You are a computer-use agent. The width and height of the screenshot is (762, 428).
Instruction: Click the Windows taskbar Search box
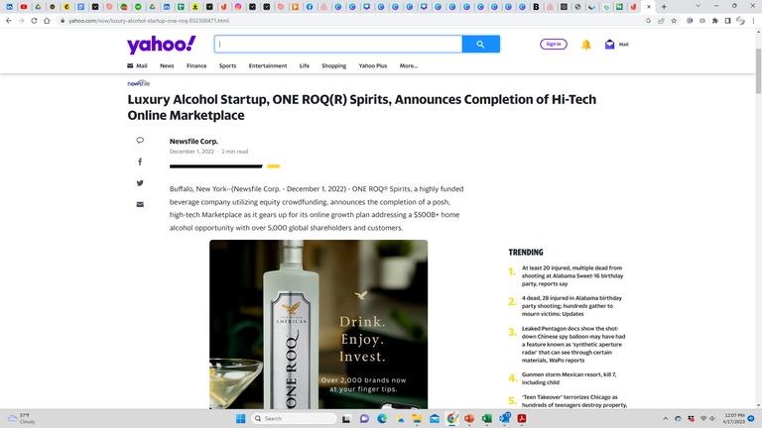[x=294, y=418]
